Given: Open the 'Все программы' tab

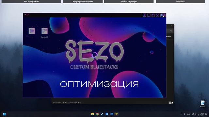Looking at the screenshot, I should tap(31, 1).
